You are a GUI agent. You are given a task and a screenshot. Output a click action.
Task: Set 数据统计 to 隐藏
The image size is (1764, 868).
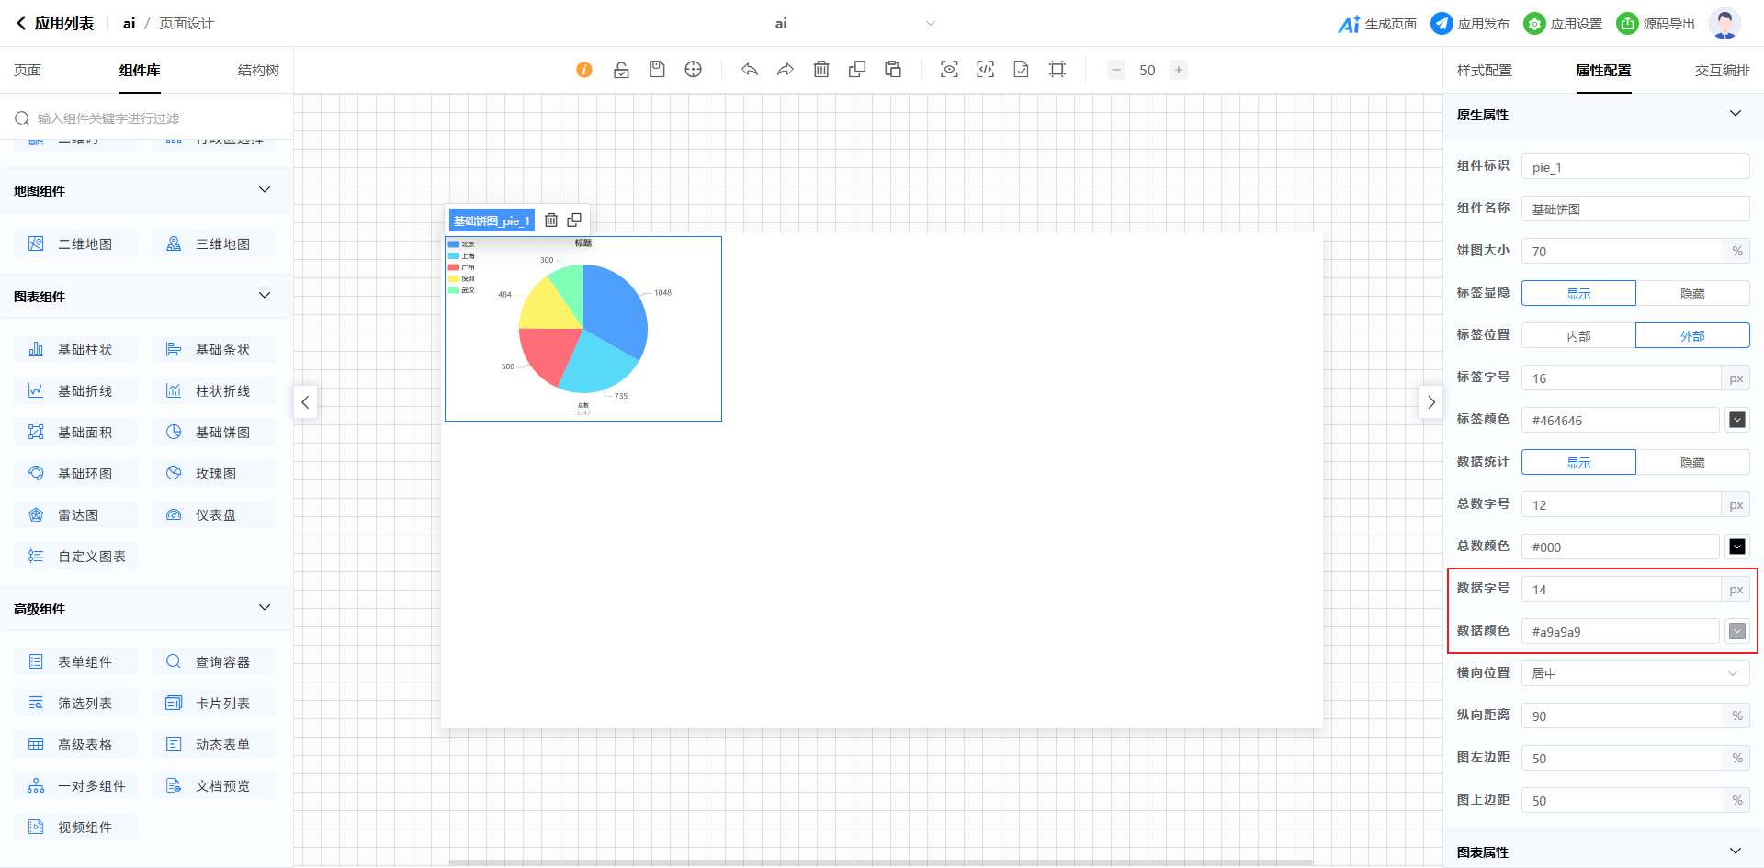pyautogui.click(x=1692, y=463)
